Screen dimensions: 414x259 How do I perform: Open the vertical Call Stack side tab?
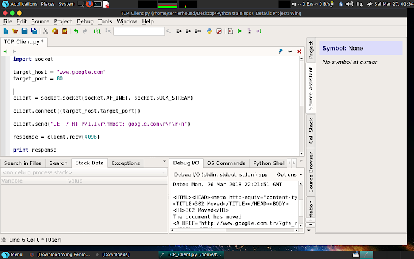pos(310,131)
